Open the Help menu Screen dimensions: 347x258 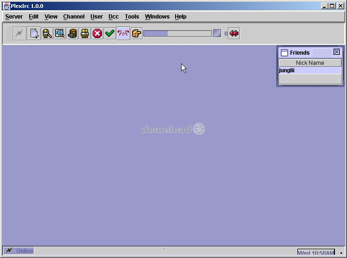(181, 17)
